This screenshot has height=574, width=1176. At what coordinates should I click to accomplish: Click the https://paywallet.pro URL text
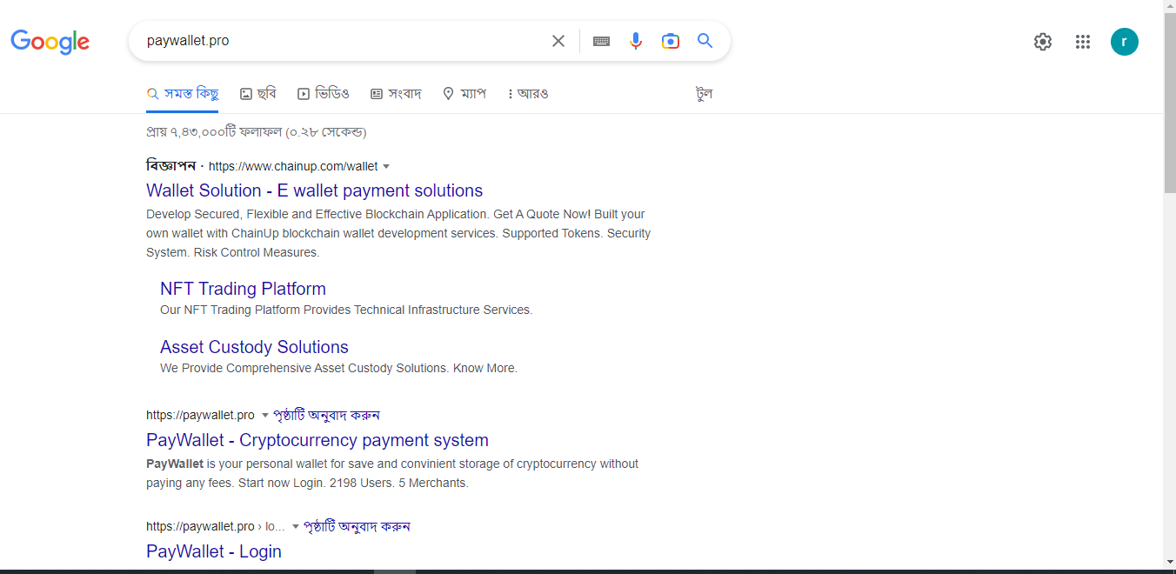click(200, 415)
